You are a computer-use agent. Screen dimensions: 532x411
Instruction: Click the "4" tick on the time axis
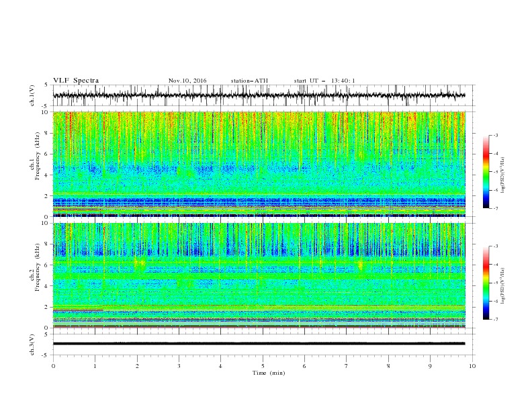[220, 366]
